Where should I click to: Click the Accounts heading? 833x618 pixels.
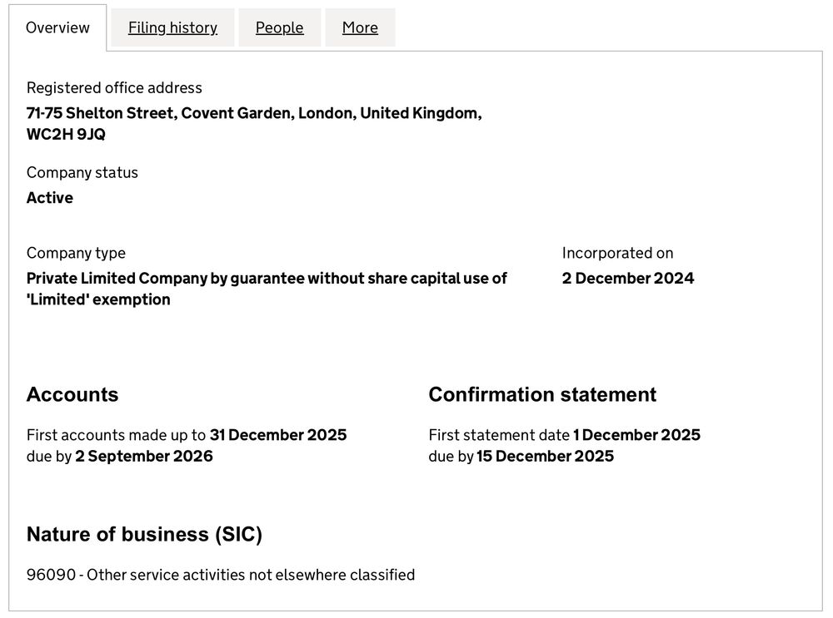pyautogui.click(x=72, y=394)
